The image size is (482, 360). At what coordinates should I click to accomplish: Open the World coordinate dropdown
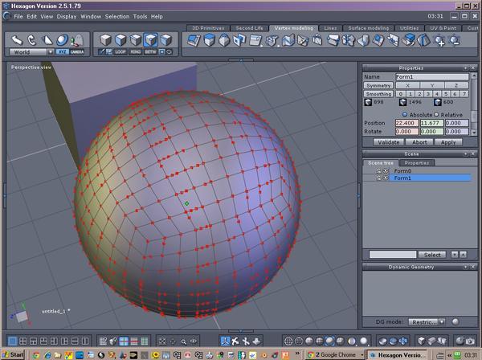pos(30,51)
